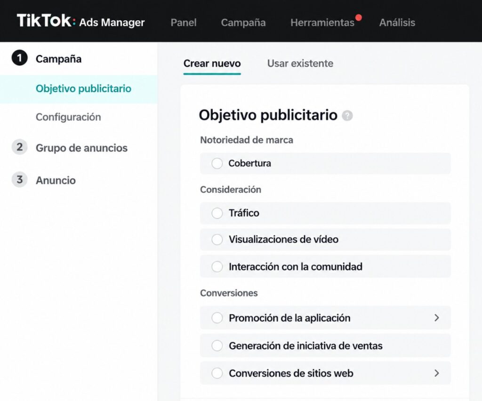This screenshot has height=401, width=482.
Task: Switch to the Crear nuevo tab
Action: pyautogui.click(x=212, y=63)
